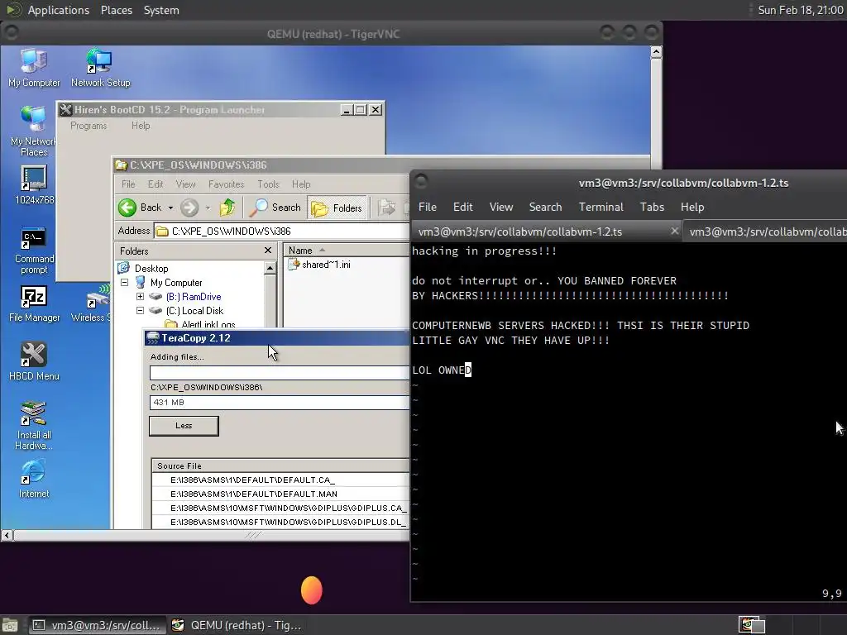The width and height of the screenshot is (847, 635).
Task: Collapse the My Computer tree node
Action: [x=124, y=283]
